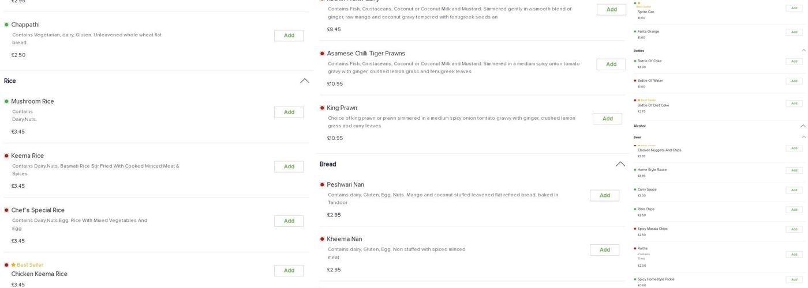Click the Best Seller star icon by Chicken Keema Rice
The width and height of the screenshot is (808, 288).
(13, 265)
